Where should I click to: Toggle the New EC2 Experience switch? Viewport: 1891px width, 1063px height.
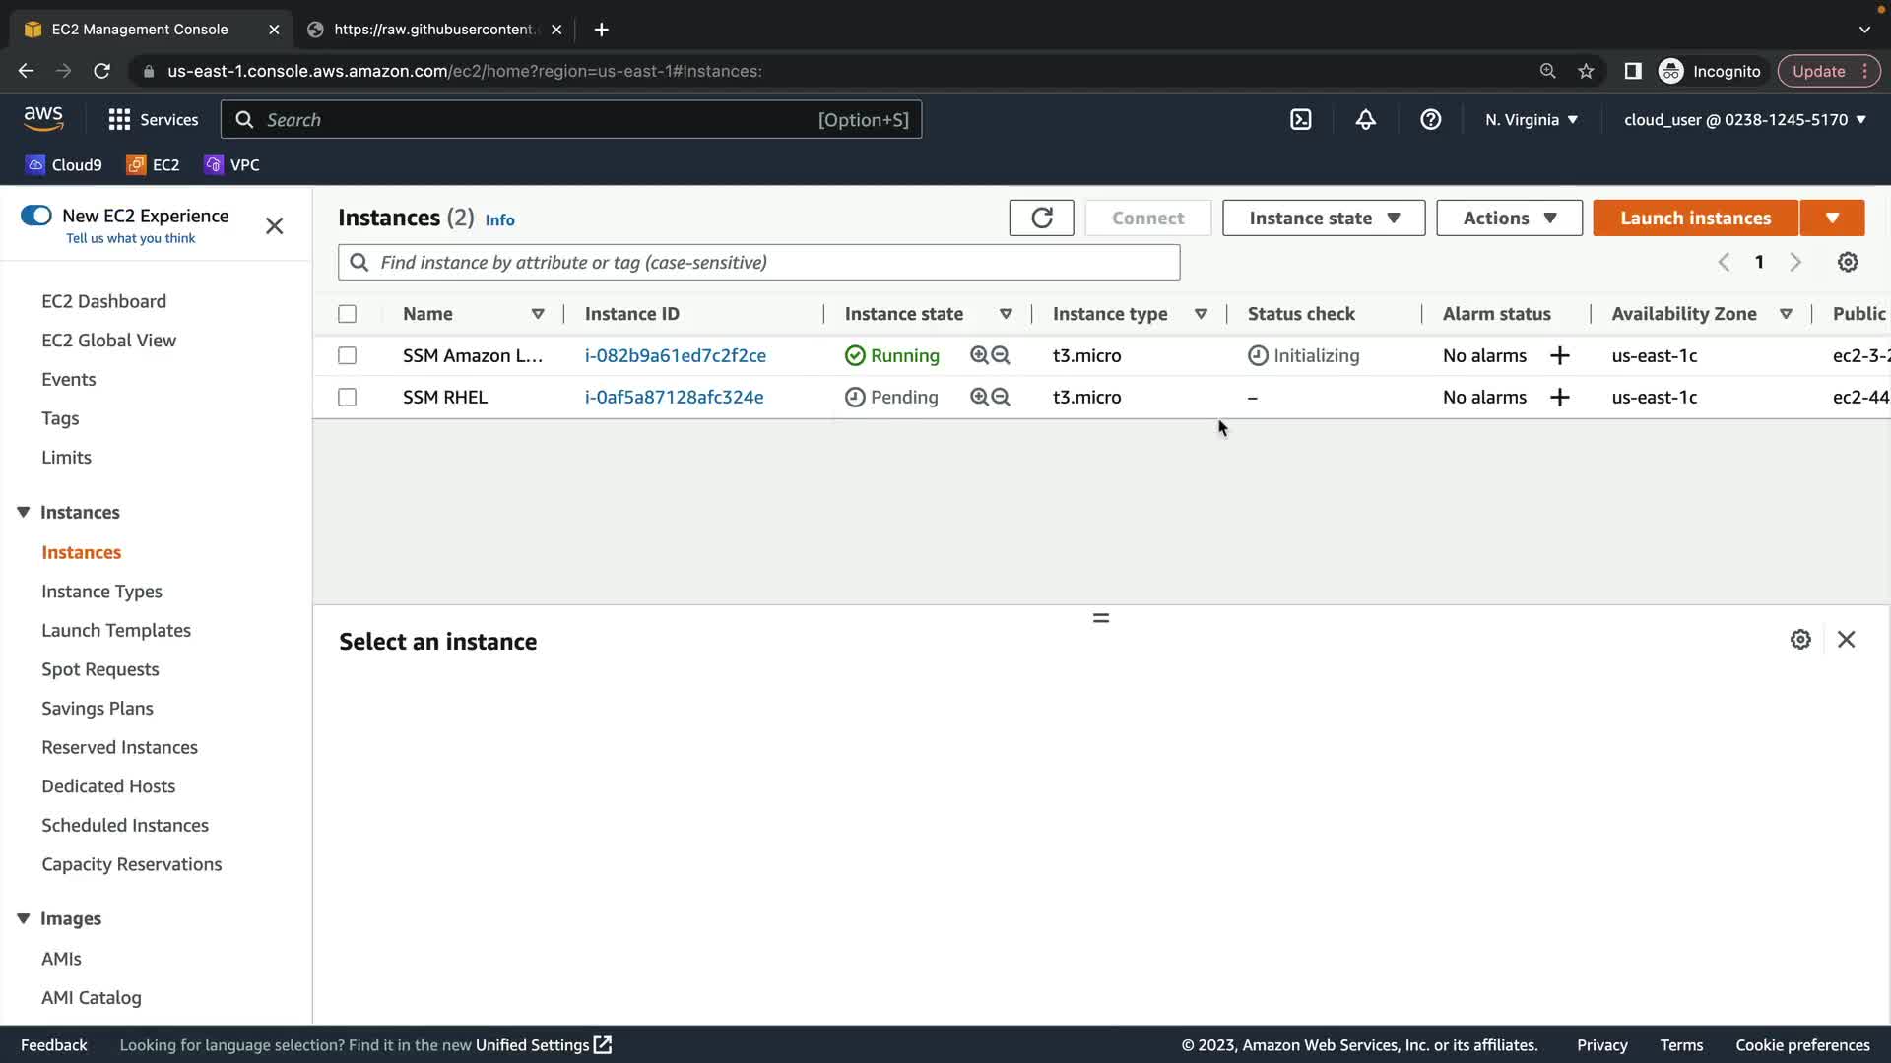(x=36, y=216)
